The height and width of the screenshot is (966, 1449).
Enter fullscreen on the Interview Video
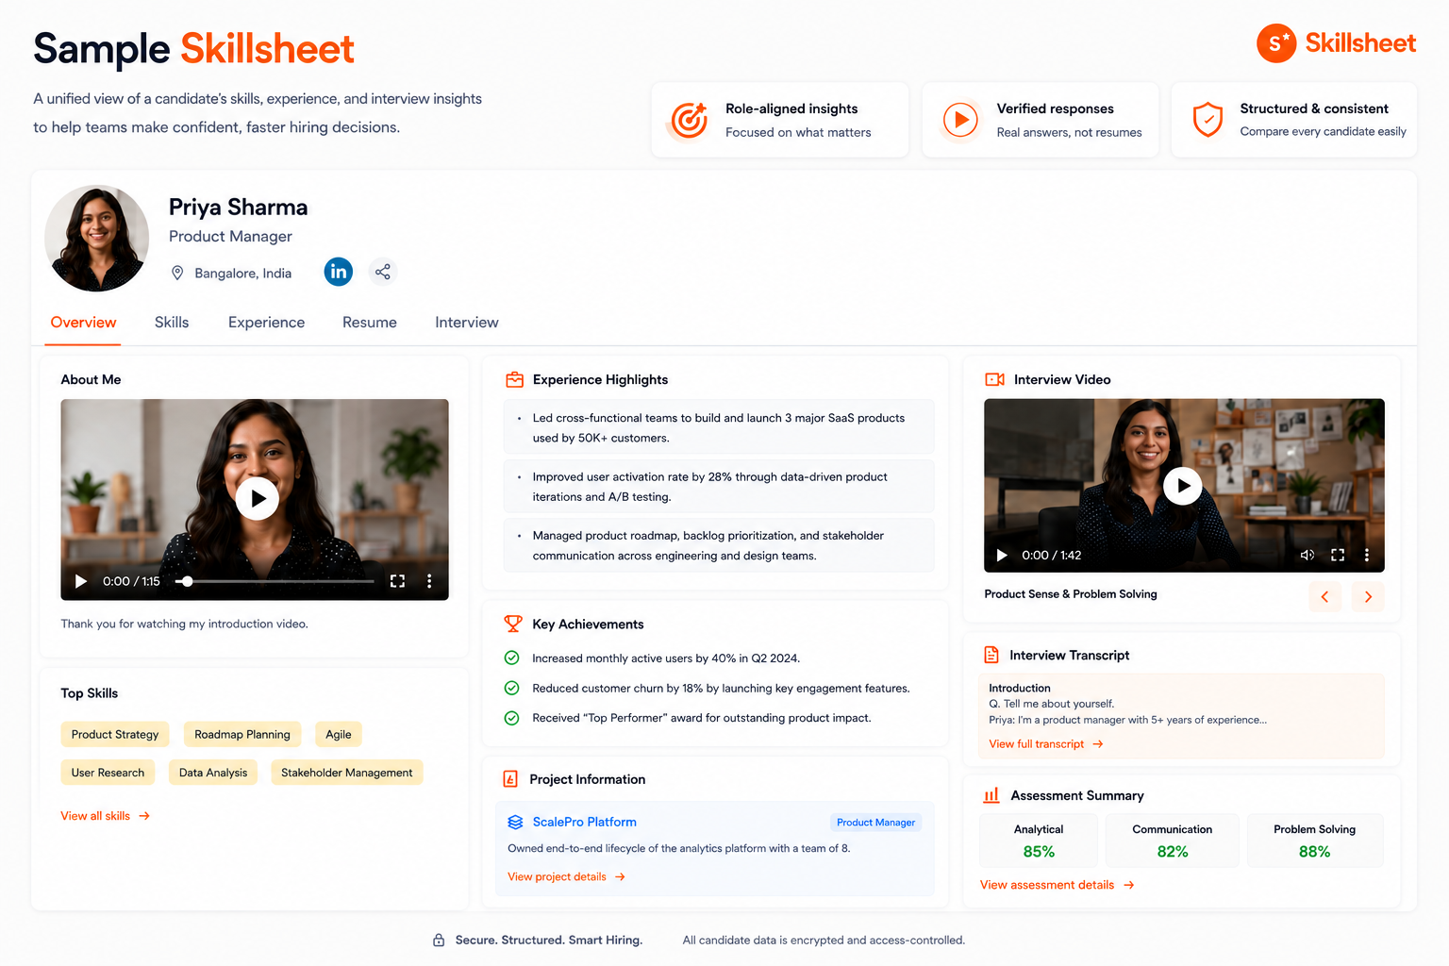1338,555
